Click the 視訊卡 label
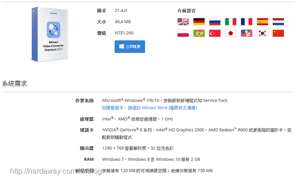The width and height of the screenshot is (296, 176). pos(86,130)
